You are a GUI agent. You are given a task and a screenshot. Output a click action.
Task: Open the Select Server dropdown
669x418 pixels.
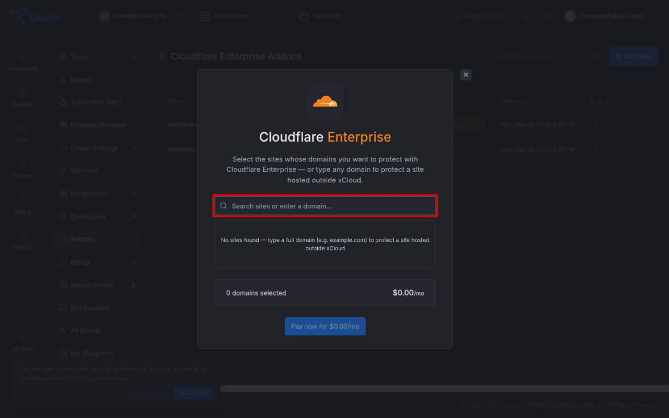242,16
